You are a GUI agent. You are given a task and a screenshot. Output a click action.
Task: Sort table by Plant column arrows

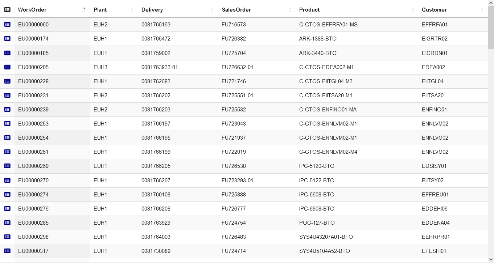pos(132,10)
